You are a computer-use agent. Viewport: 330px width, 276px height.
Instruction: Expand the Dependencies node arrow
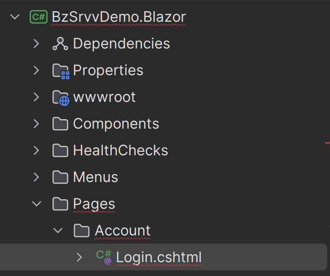click(x=36, y=44)
